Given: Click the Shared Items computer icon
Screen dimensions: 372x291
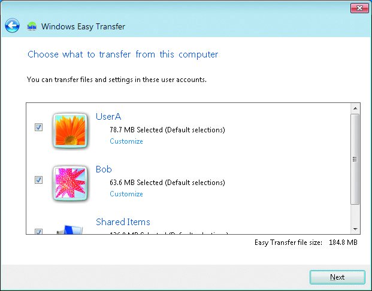Looking at the screenshot, I should [69, 229].
